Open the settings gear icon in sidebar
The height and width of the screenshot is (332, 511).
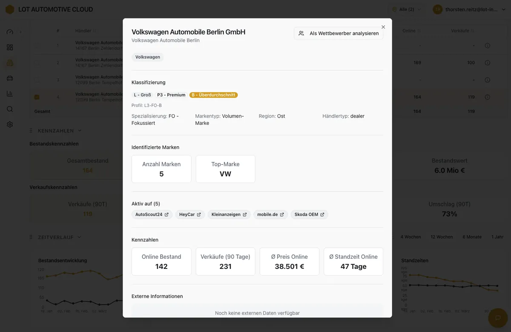click(10, 124)
